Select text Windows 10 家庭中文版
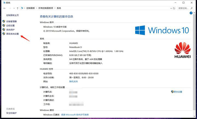This screenshot has width=197, height=119. pos(55,27)
